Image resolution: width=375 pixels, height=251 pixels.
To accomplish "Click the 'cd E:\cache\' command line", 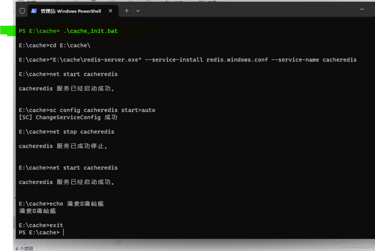I will pyautogui.click(x=55, y=45).
